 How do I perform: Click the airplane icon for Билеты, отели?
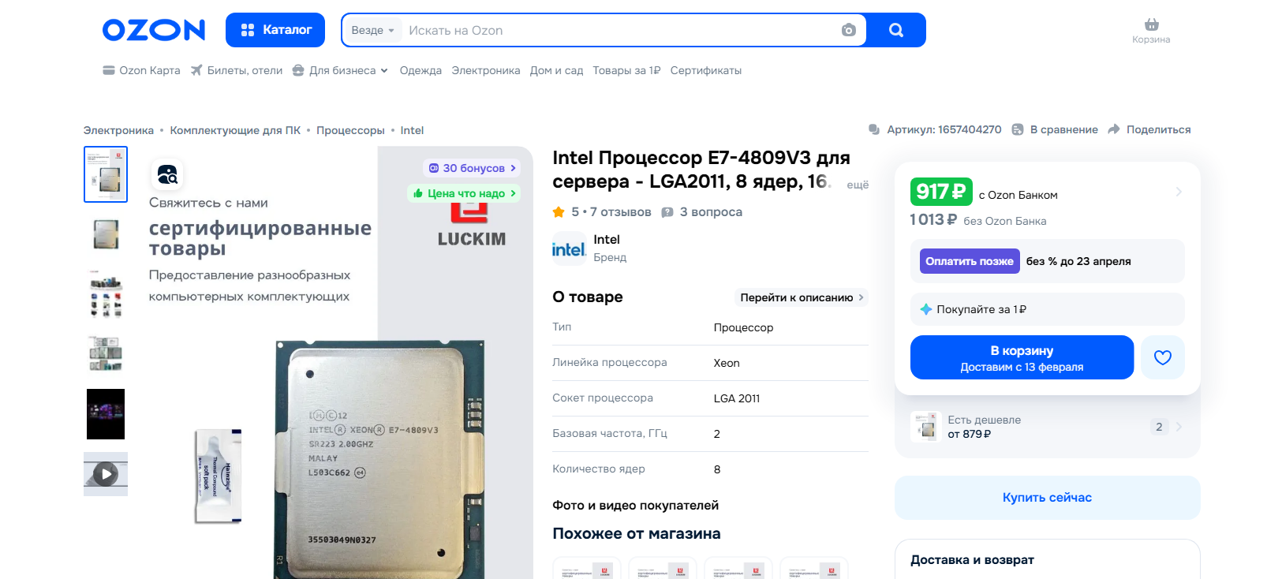196,70
